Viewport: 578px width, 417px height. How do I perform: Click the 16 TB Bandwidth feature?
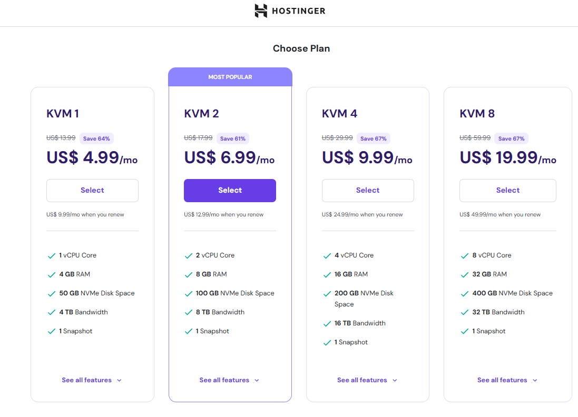click(360, 323)
